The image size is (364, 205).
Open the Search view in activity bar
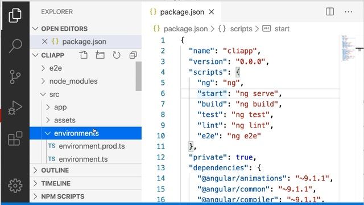pyautogui.click(x=15, y=46)
